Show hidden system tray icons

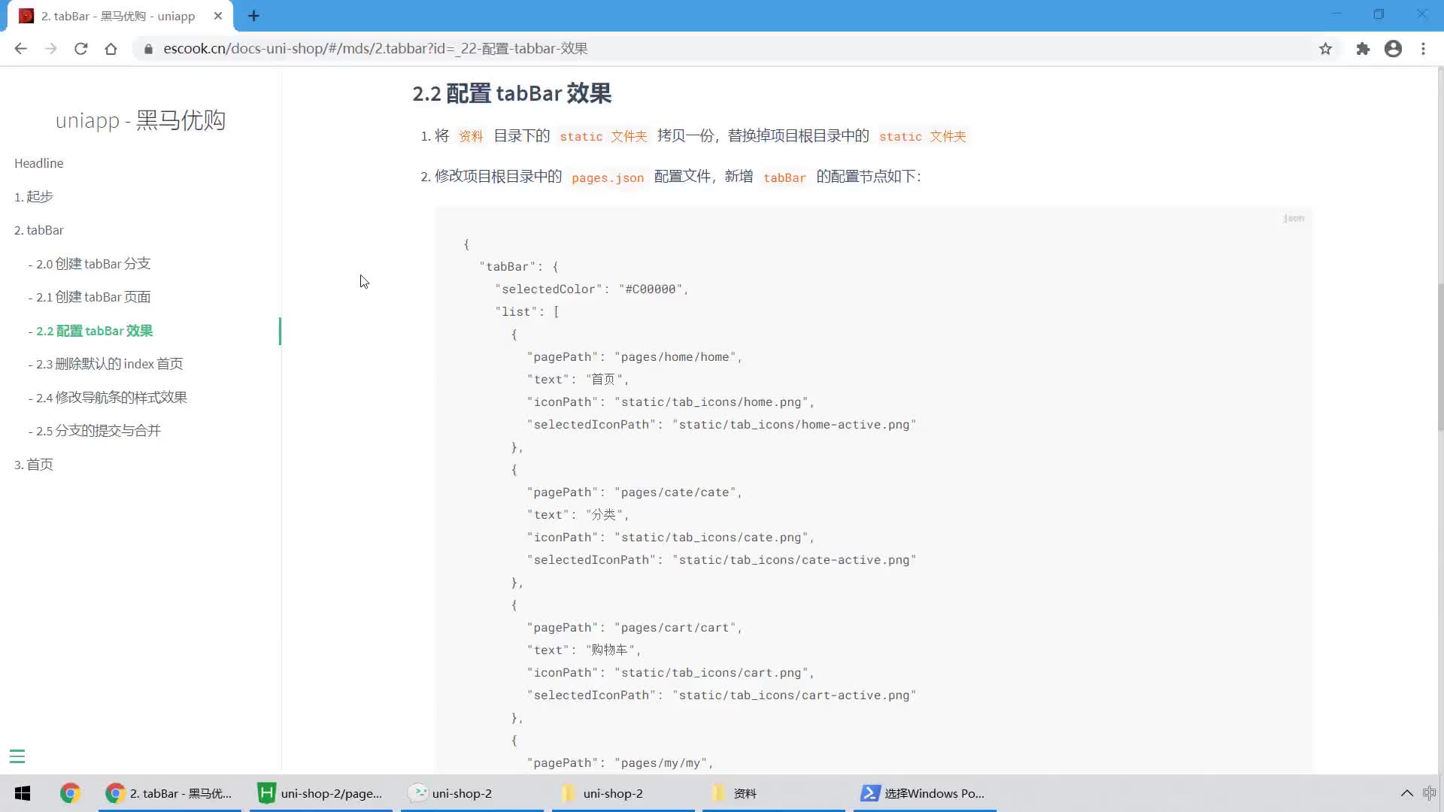[x=1406, y=793]
